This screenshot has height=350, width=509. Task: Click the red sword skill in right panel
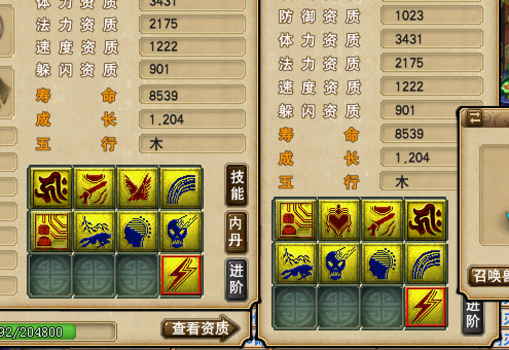pyautogui.click(x=382, y=220)
